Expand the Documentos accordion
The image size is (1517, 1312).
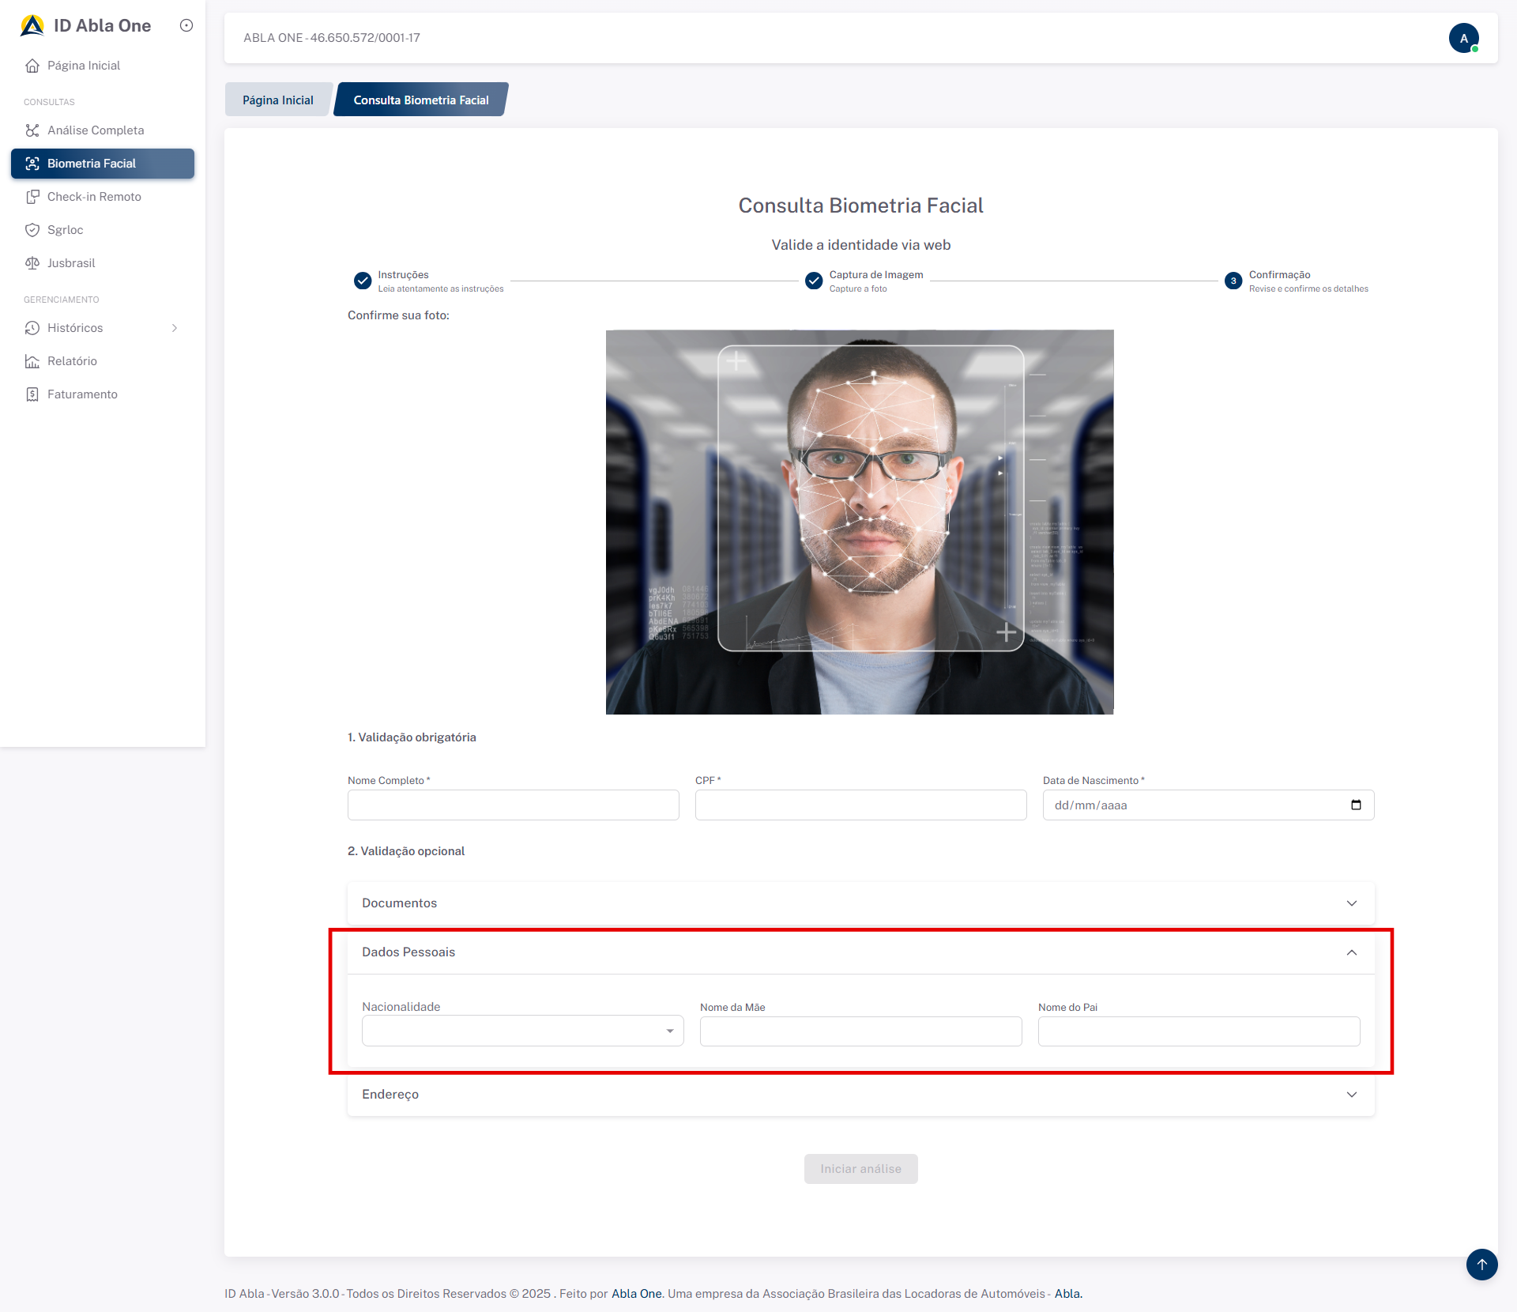pos(860,903)
